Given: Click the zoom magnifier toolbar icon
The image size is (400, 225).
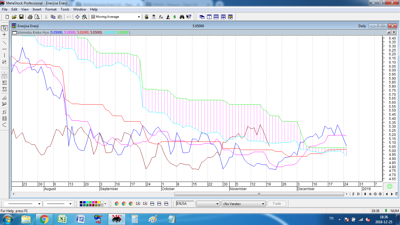Looking at the screenshot, I should coord(85,17).
